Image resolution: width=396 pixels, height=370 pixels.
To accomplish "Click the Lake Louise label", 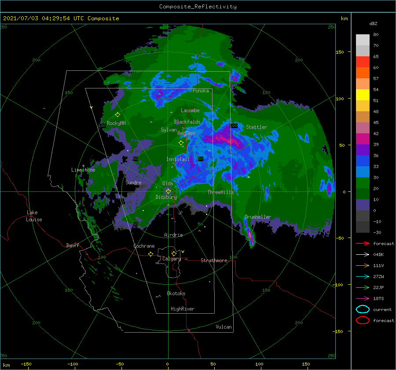I will (x=34, y=216).
